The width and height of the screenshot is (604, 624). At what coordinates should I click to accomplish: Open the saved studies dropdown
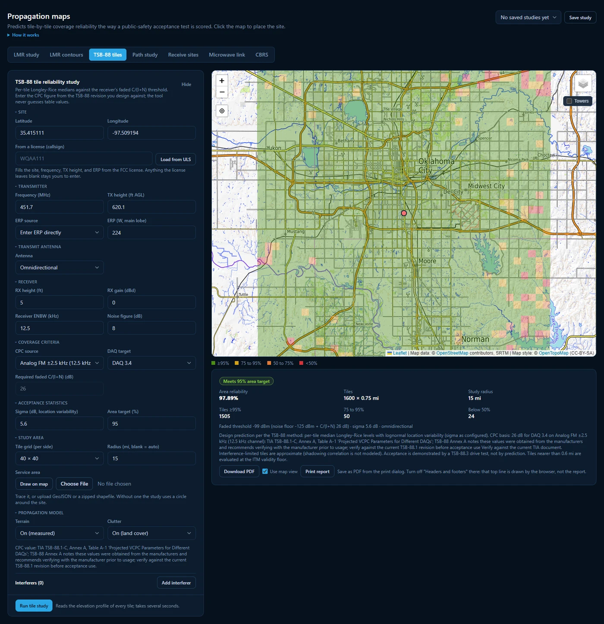point(528,17)
